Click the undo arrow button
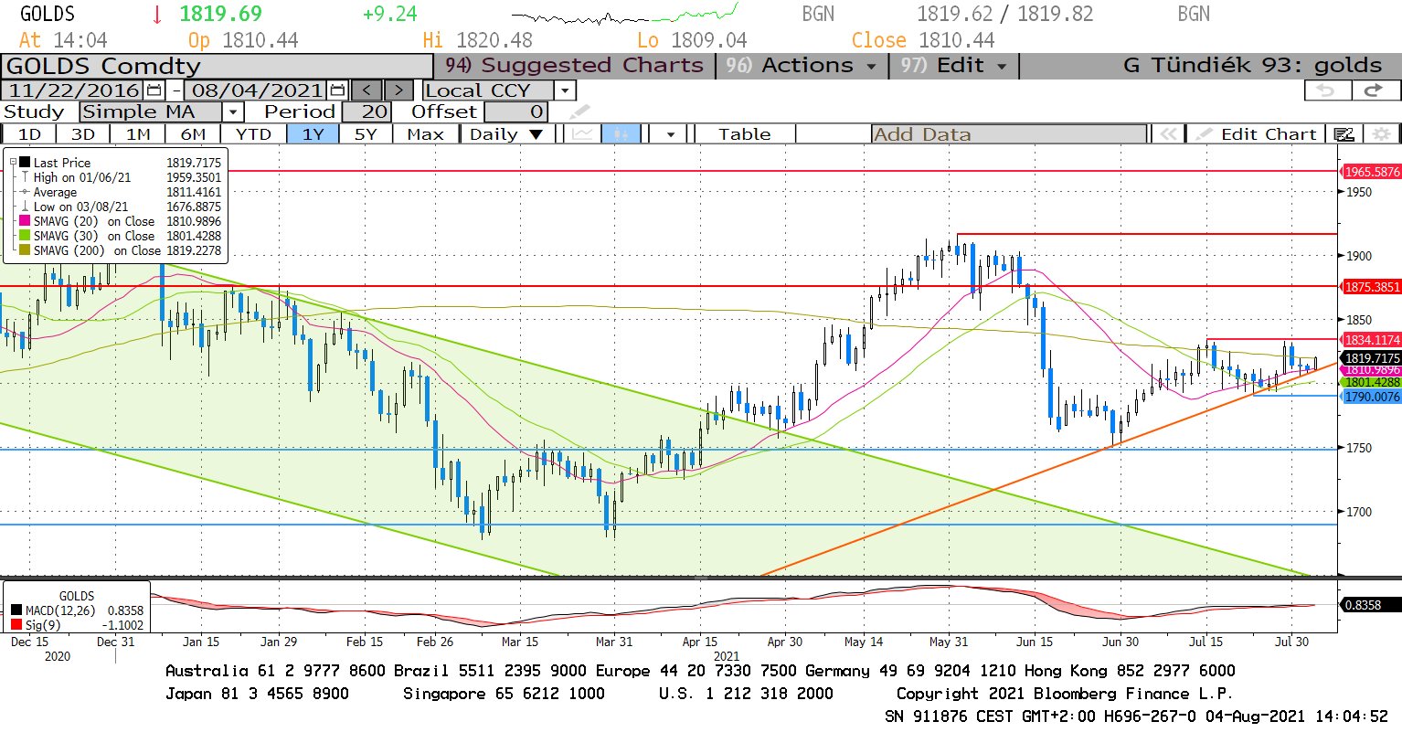Image resolution: width=1402 pixels, height=743 pixels. (1326, 90)
